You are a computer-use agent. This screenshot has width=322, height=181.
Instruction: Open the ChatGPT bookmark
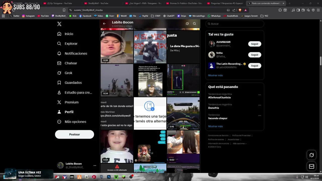[x=169, y=16]
